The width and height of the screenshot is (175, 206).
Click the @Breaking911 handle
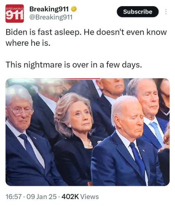[x=51, y=17]
